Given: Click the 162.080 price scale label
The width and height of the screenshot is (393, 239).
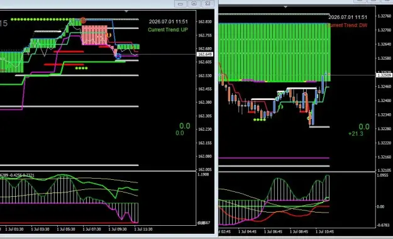Looking at the screenshot, I should point(205,156).
